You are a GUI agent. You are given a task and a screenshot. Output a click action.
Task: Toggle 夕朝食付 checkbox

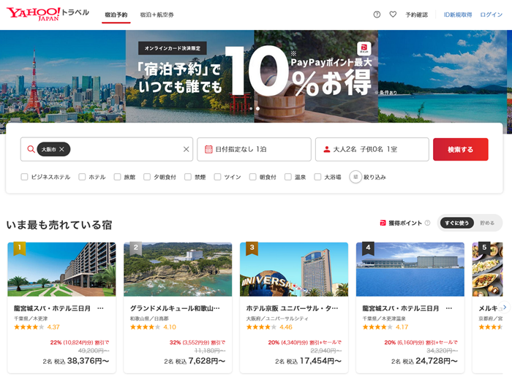(x=147, y=177)
